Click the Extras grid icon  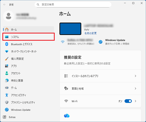[5, 117]
